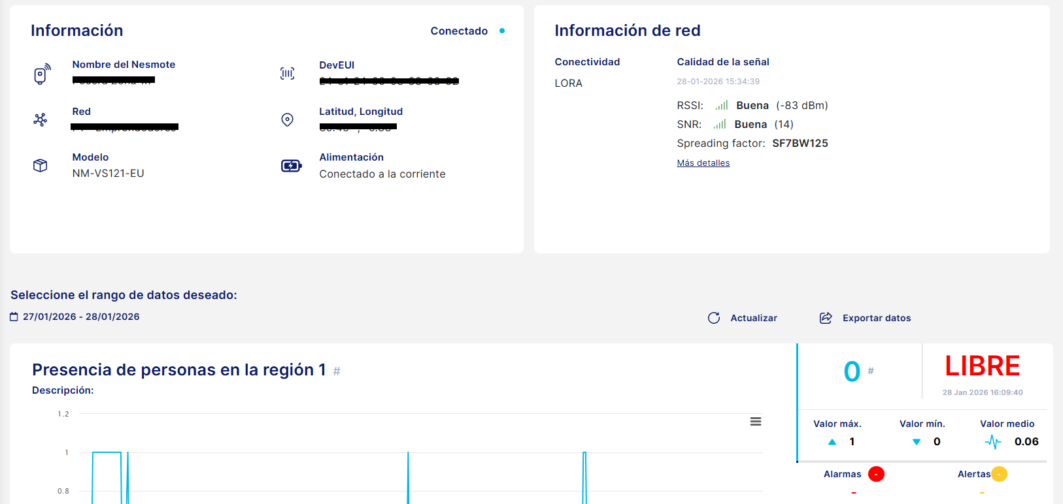Click the DevEUI barcode icon

click(287, 74)
